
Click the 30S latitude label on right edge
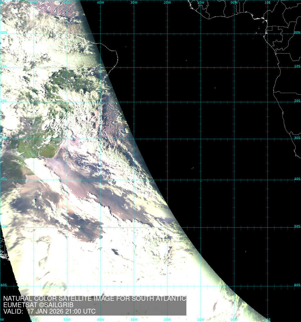click(297, 138)
